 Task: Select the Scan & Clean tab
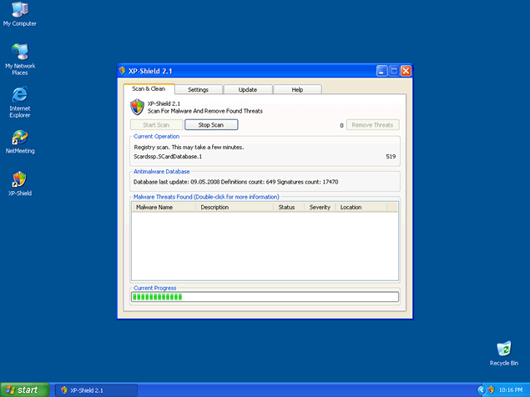(149, 88)
